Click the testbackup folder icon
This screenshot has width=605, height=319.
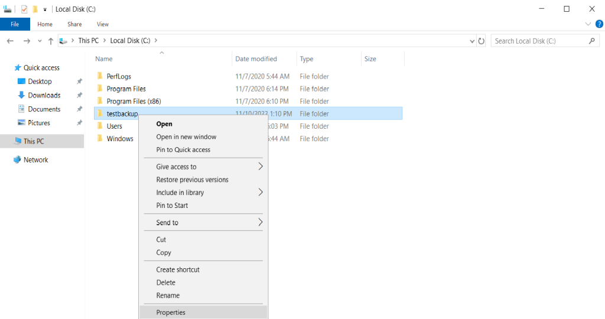100,113
